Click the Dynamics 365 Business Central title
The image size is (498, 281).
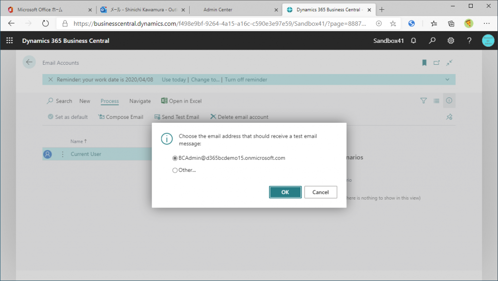[x=66, y=41]
